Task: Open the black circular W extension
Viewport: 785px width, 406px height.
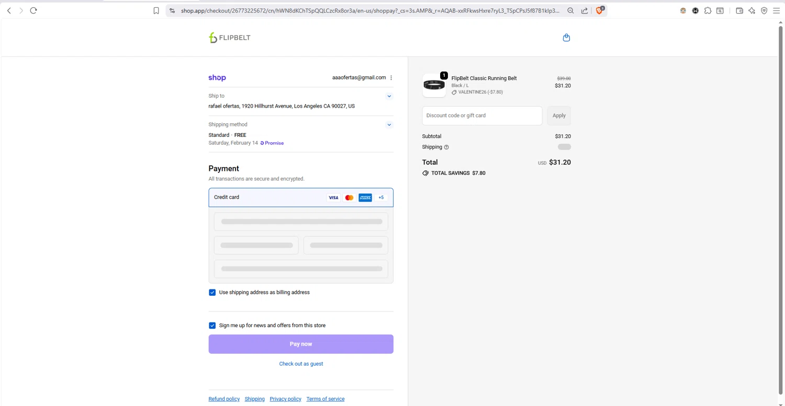Action: coord(696,10)
